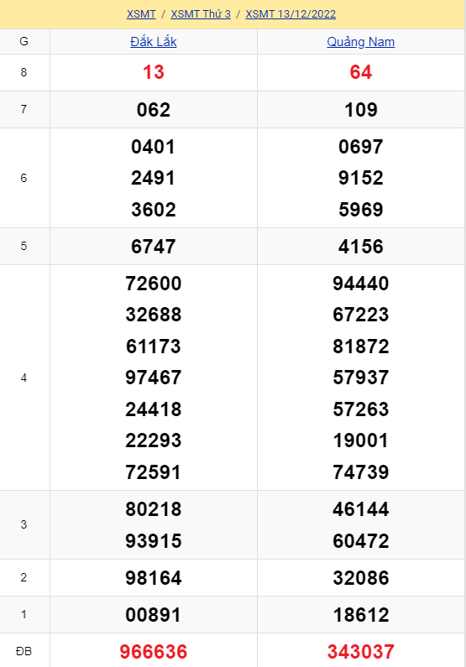This screenshot has height=667, width=466.
Task: Click the ĐB row label
Action: click(24, 651)
